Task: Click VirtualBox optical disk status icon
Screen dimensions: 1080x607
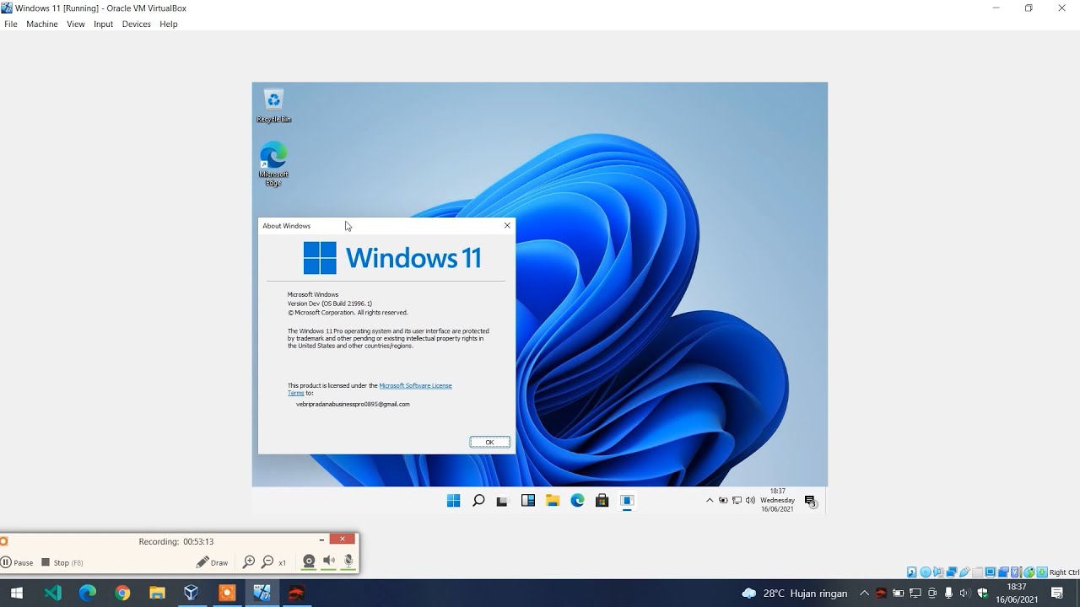Action: click(x=926, y=572)
